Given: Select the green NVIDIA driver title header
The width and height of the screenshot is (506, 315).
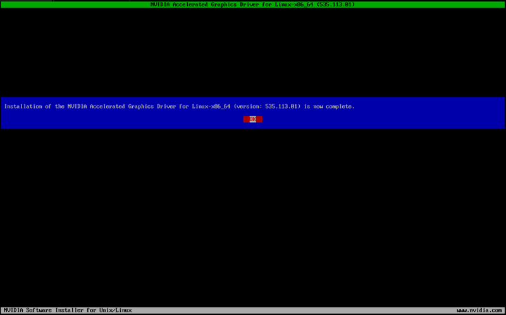Looking at the screenshot, I should 252,4.
